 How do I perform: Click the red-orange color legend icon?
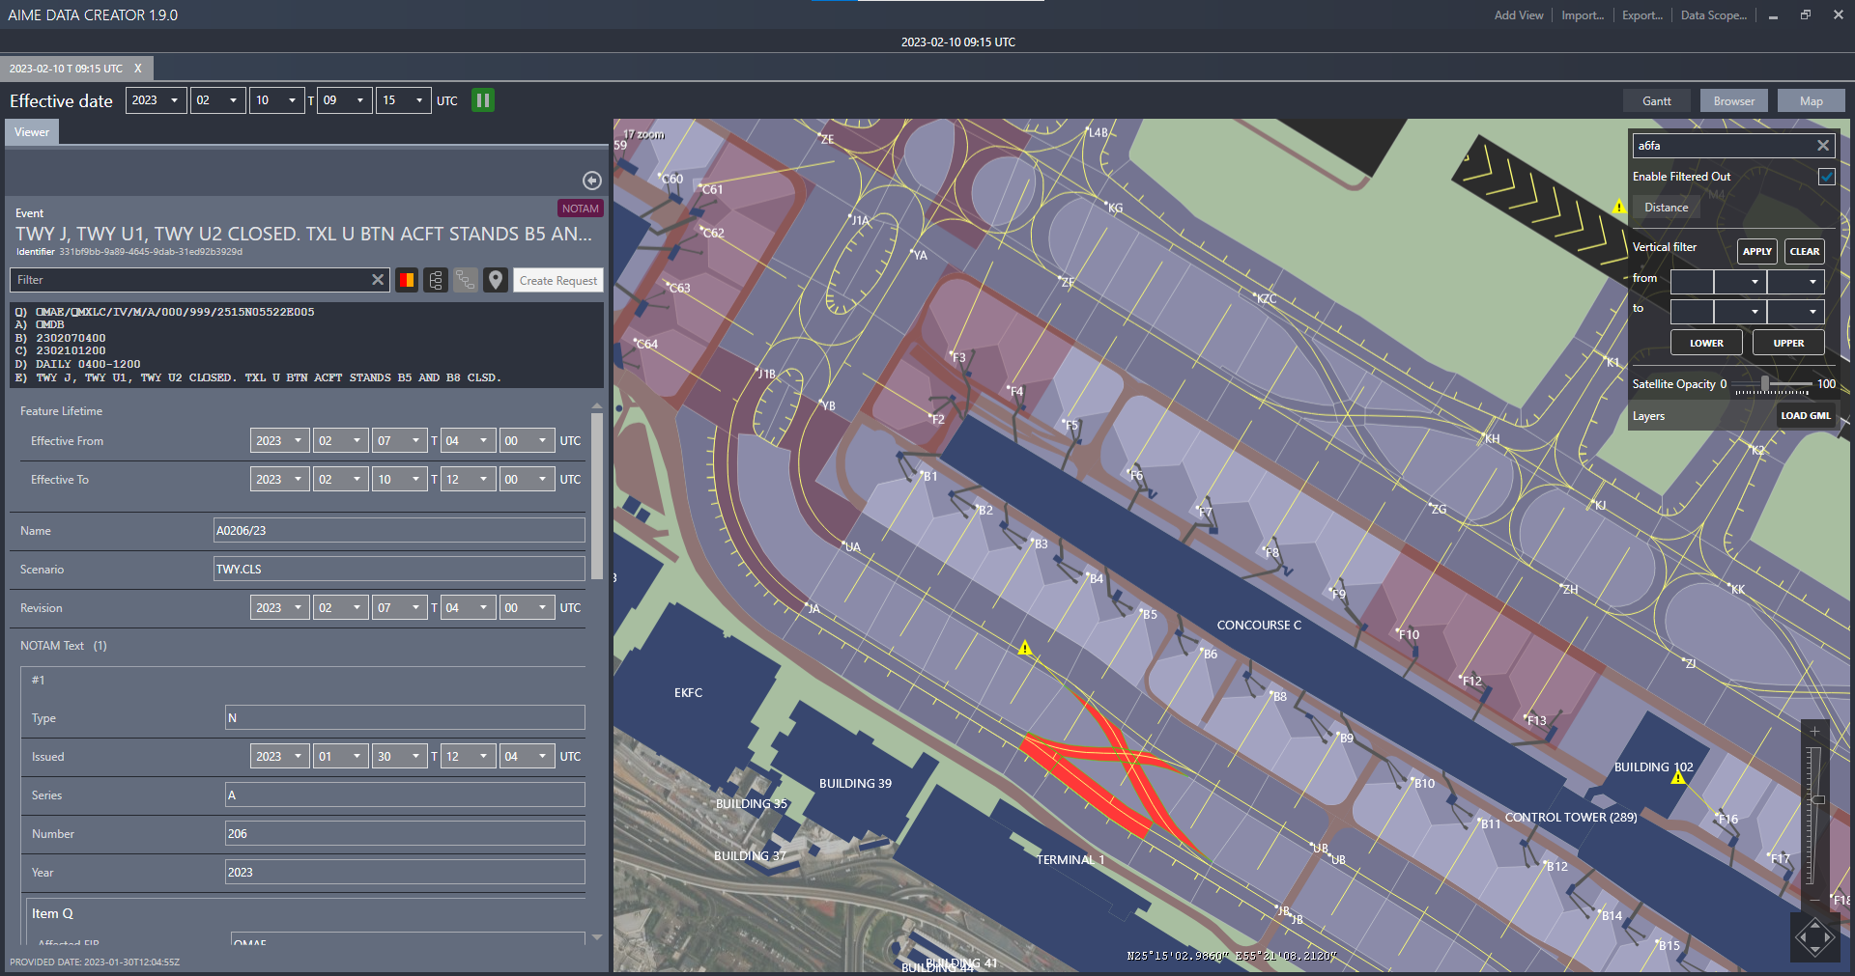(x=407, y=280)
